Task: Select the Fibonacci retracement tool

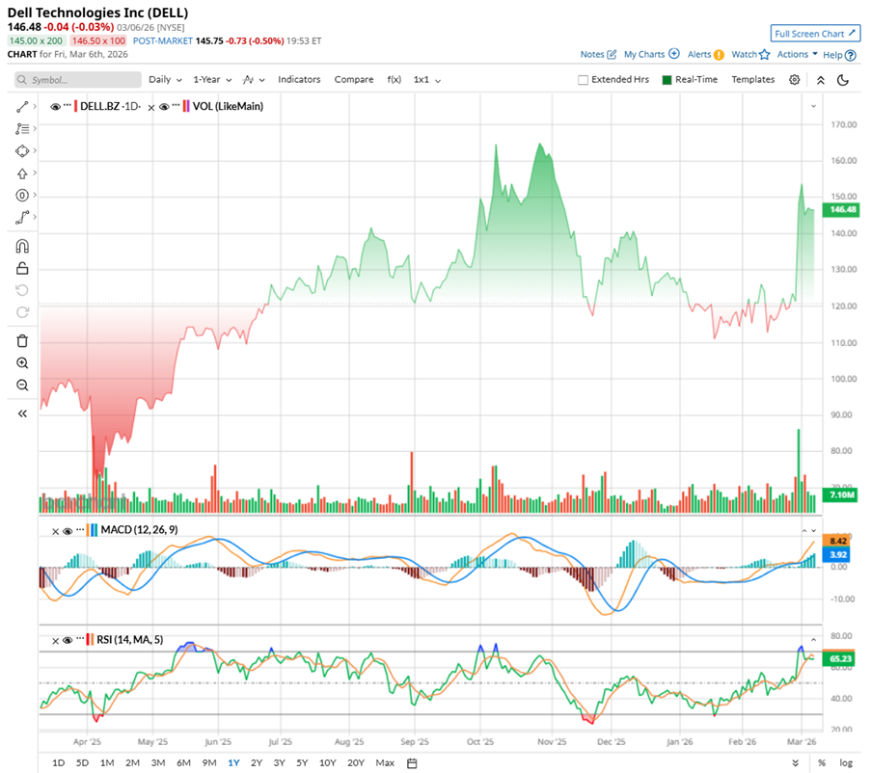Action: (21, 129)
